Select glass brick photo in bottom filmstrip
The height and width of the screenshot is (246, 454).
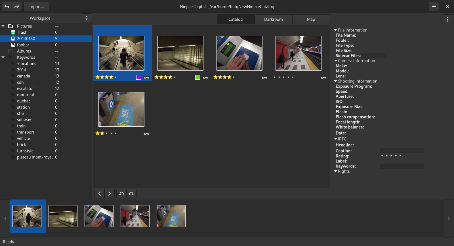pyautogui.click(x=63, y=216)
